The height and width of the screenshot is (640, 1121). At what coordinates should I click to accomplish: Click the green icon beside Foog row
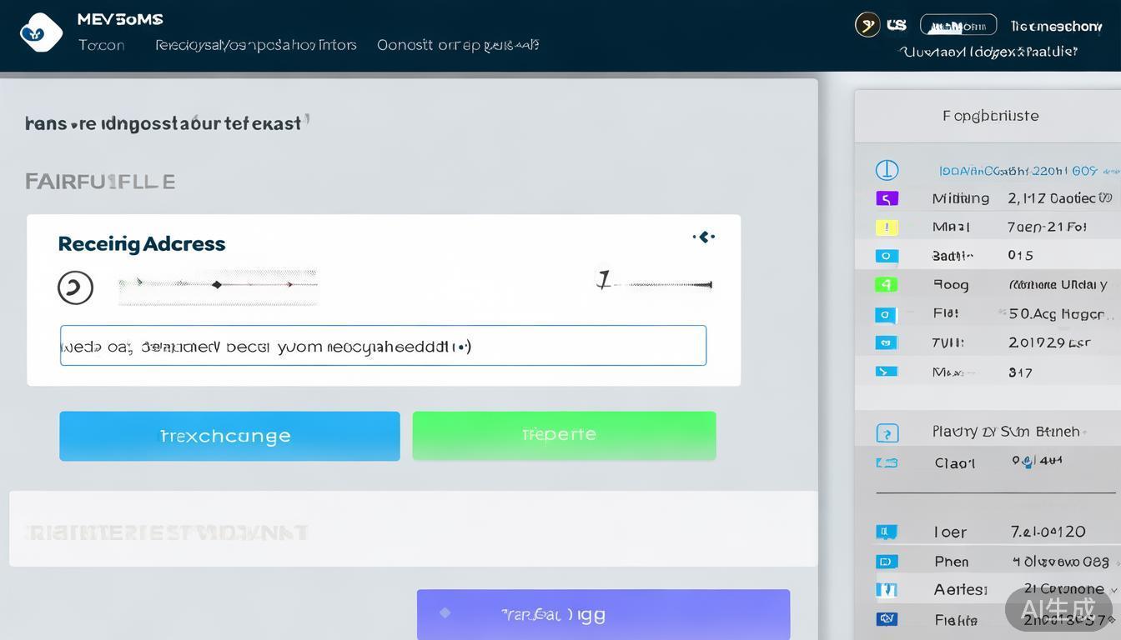[886, 284]
